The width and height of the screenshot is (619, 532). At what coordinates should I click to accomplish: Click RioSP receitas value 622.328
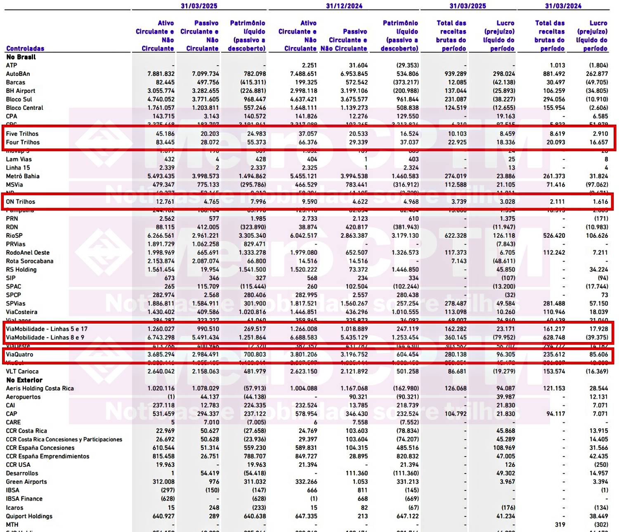point(456,235)
